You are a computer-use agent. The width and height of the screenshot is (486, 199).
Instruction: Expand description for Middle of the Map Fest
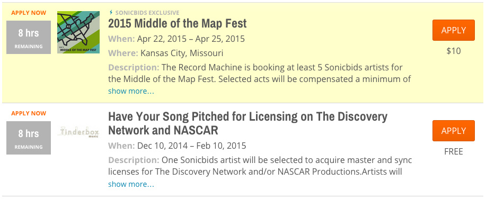pos(131,91)
